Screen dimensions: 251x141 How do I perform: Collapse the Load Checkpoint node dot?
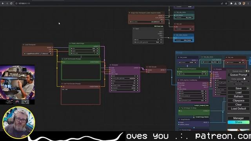[24, 45]
